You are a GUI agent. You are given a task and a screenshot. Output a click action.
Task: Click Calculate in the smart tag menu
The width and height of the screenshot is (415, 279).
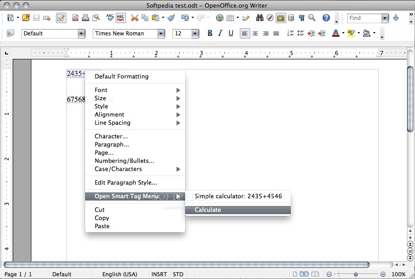click(238, 210)
